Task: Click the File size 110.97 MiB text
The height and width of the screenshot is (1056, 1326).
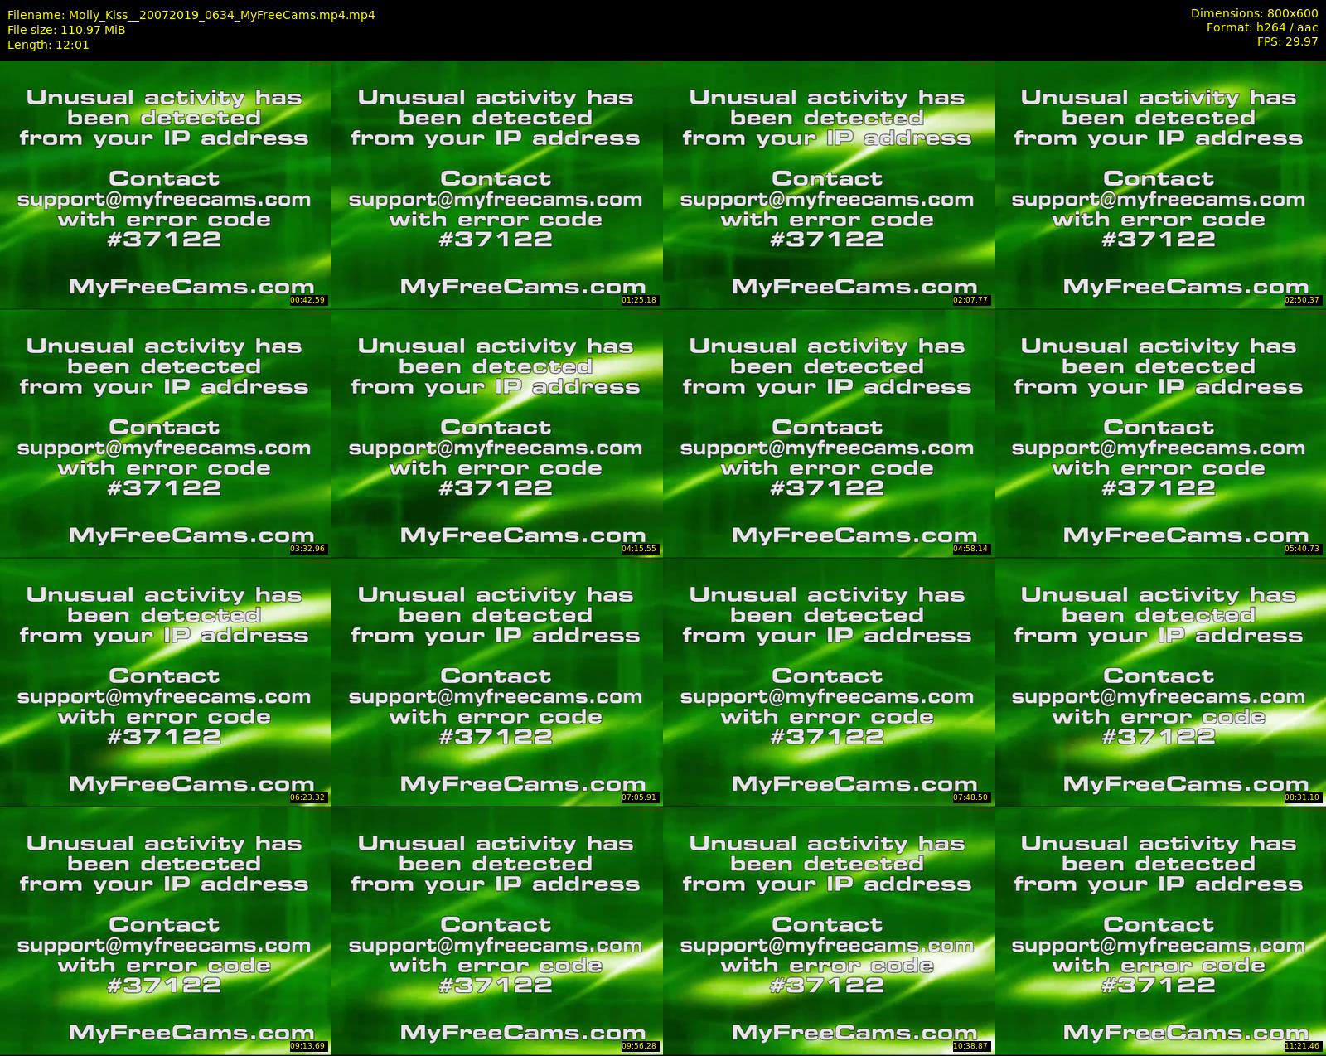Action: [x=66, y=30]
